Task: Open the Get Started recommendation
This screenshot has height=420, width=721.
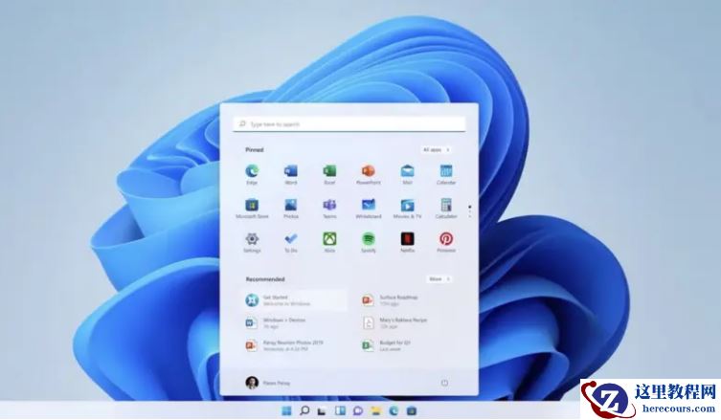Action: click(x=294, y=300)
